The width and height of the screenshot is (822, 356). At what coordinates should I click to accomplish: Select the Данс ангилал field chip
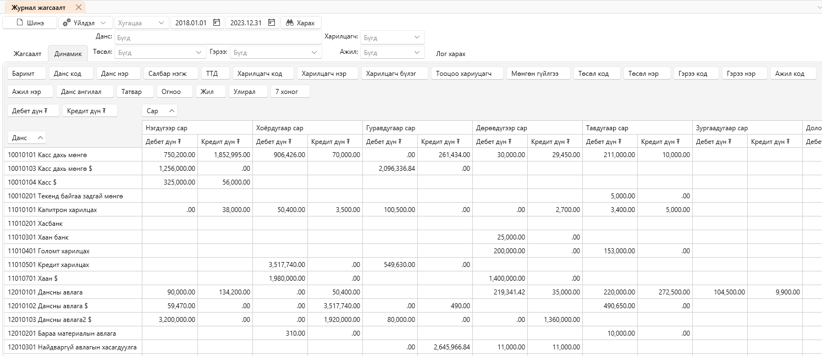click(85, 92)
